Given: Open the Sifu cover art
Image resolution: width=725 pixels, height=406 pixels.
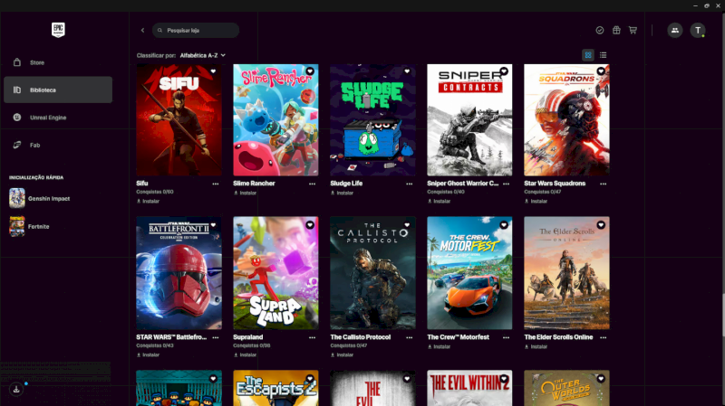Looking at the screenshot, I should coord(179,120).
